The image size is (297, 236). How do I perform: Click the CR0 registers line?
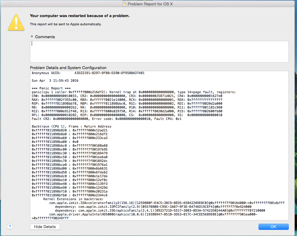[x=127, y=96]
